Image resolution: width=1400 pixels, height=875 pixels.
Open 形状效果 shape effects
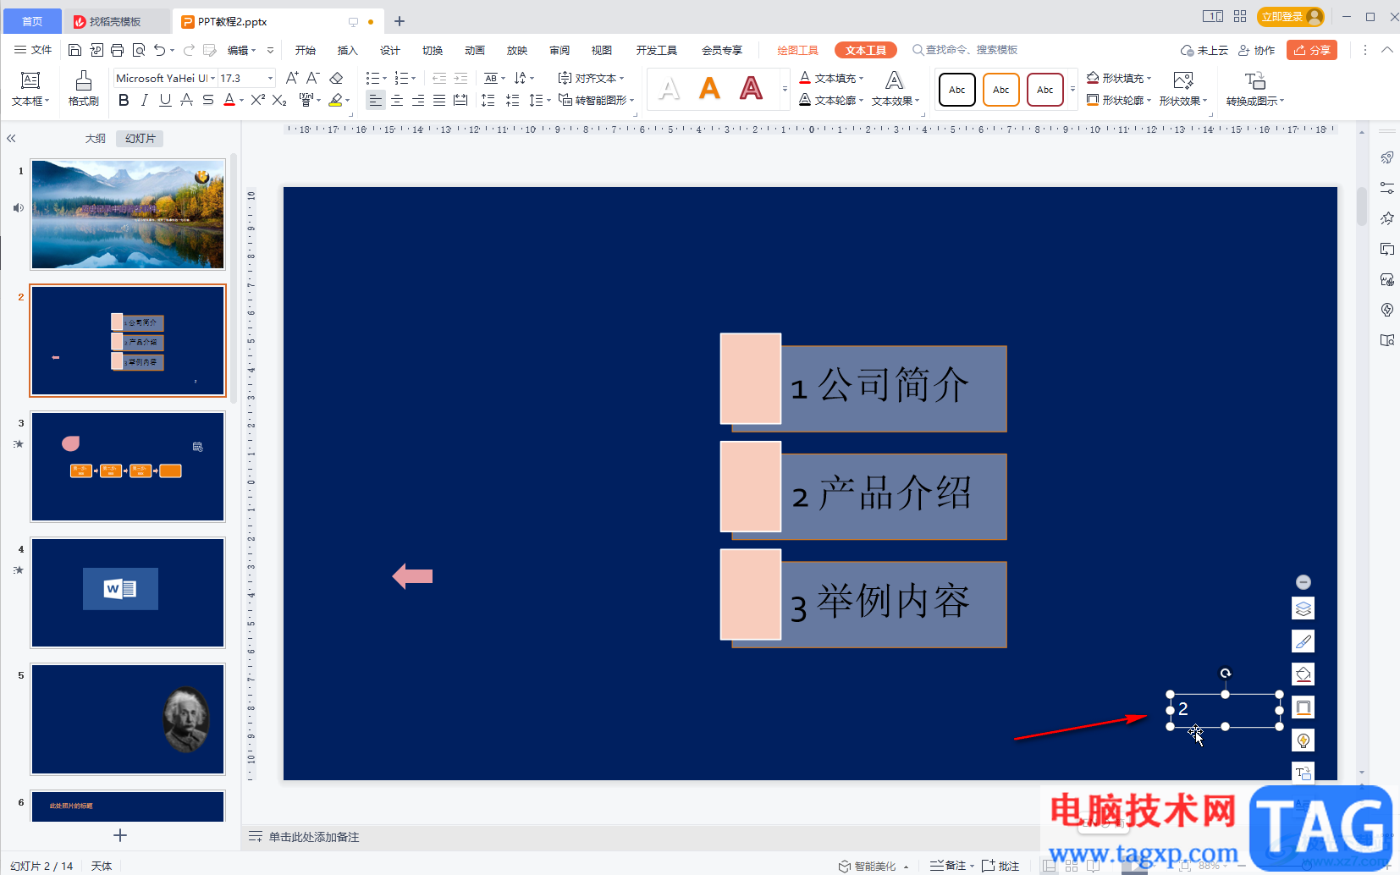point(1183,88)
